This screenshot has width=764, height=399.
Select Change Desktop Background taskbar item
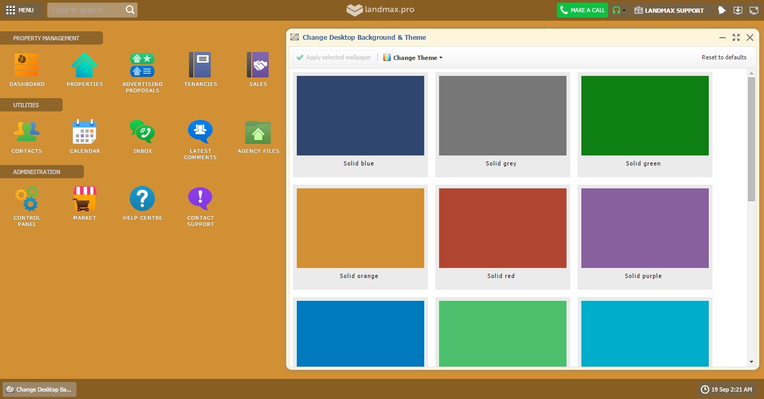pyautogui.click(x=39, y=389)
